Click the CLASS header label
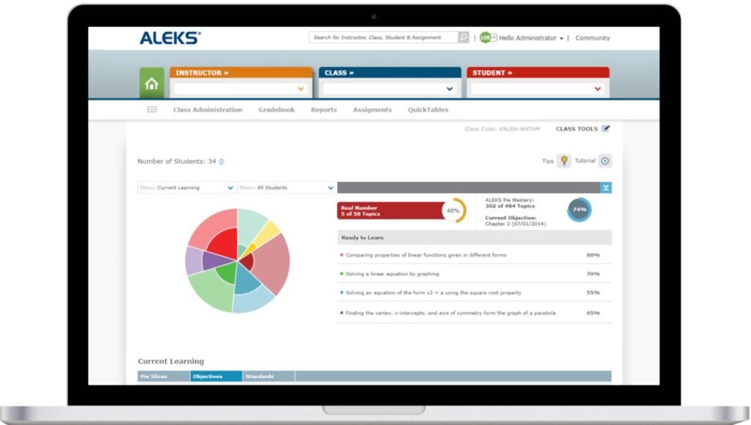The width and height of the screenshot is (751, 425). tap(339, 73)
